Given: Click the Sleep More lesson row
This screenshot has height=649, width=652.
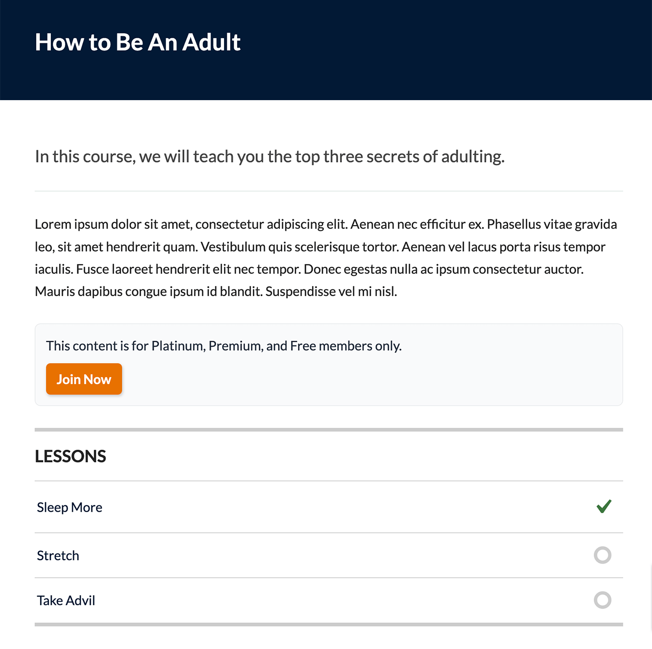Looking at the screenshot, I should (69, 507).
